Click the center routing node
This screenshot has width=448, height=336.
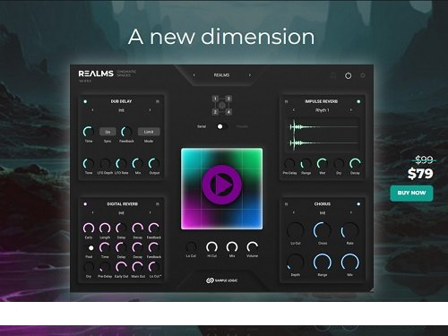(221, 106)
